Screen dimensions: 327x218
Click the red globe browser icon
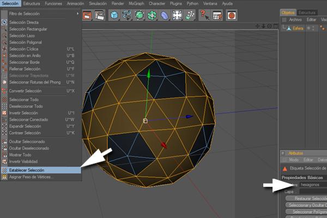pos(232,15)
